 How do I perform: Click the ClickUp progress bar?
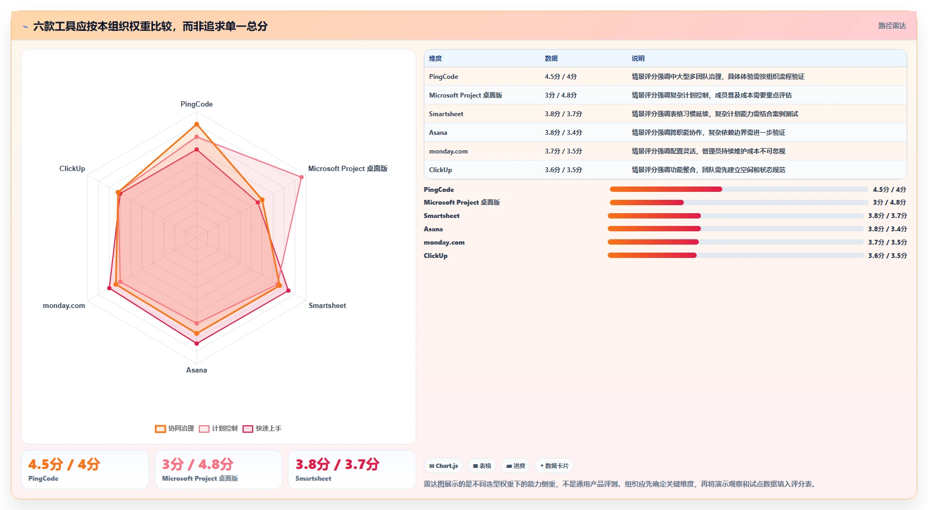(736, 255)
